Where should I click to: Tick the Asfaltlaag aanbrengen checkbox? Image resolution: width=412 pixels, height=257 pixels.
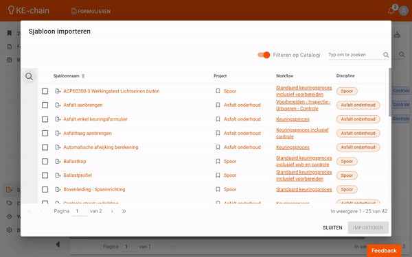click(45, 133)
